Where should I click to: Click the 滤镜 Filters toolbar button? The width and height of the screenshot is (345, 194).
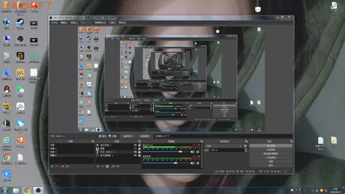coord(113,136)
